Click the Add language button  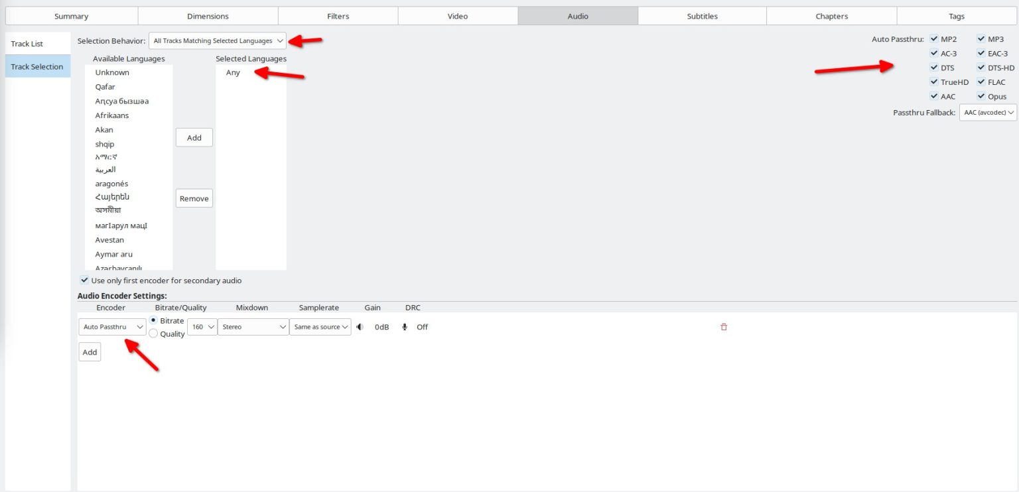click(x=194, y=138)
